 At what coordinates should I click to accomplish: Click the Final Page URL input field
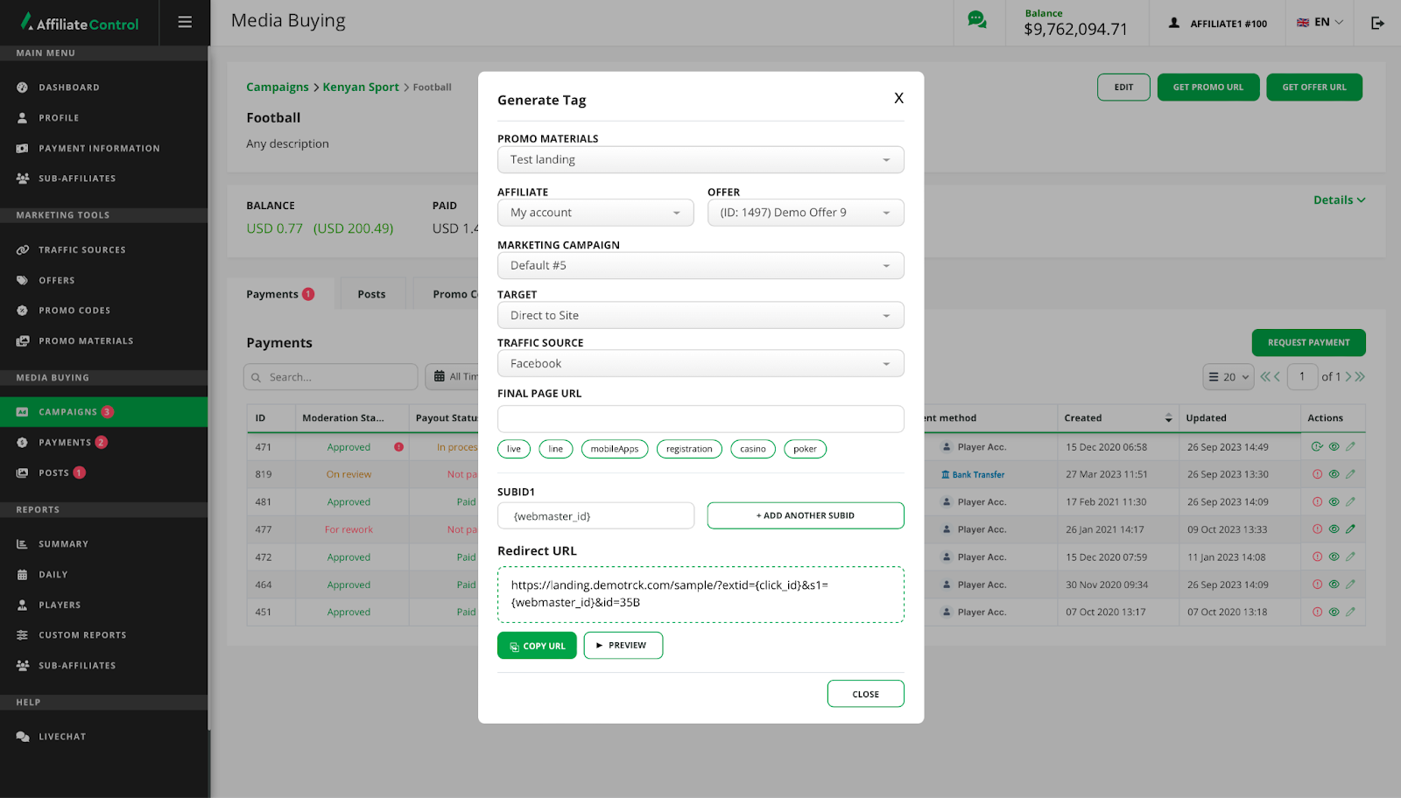tap(700, 419)
